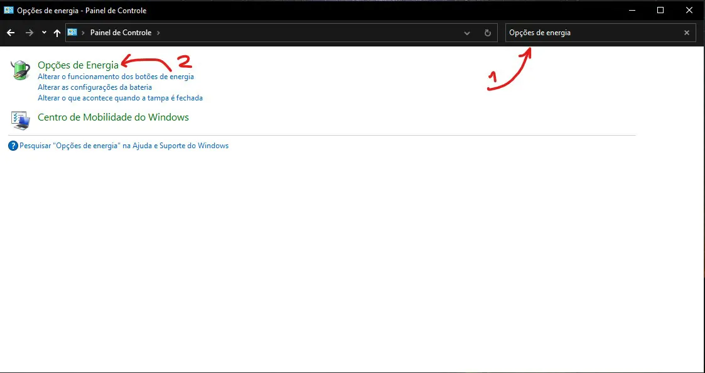Open the recent locations dropdown arrow
Image resolution: width=705 pixels, height=373 pixels.
point(44,33)
